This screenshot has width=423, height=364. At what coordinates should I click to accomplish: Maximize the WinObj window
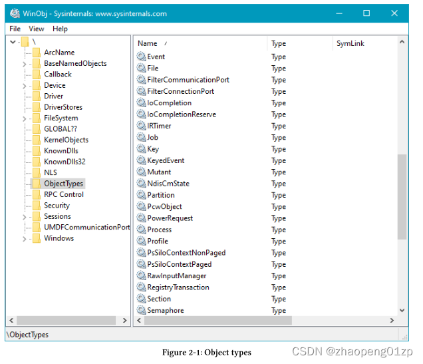coord(366,13)
